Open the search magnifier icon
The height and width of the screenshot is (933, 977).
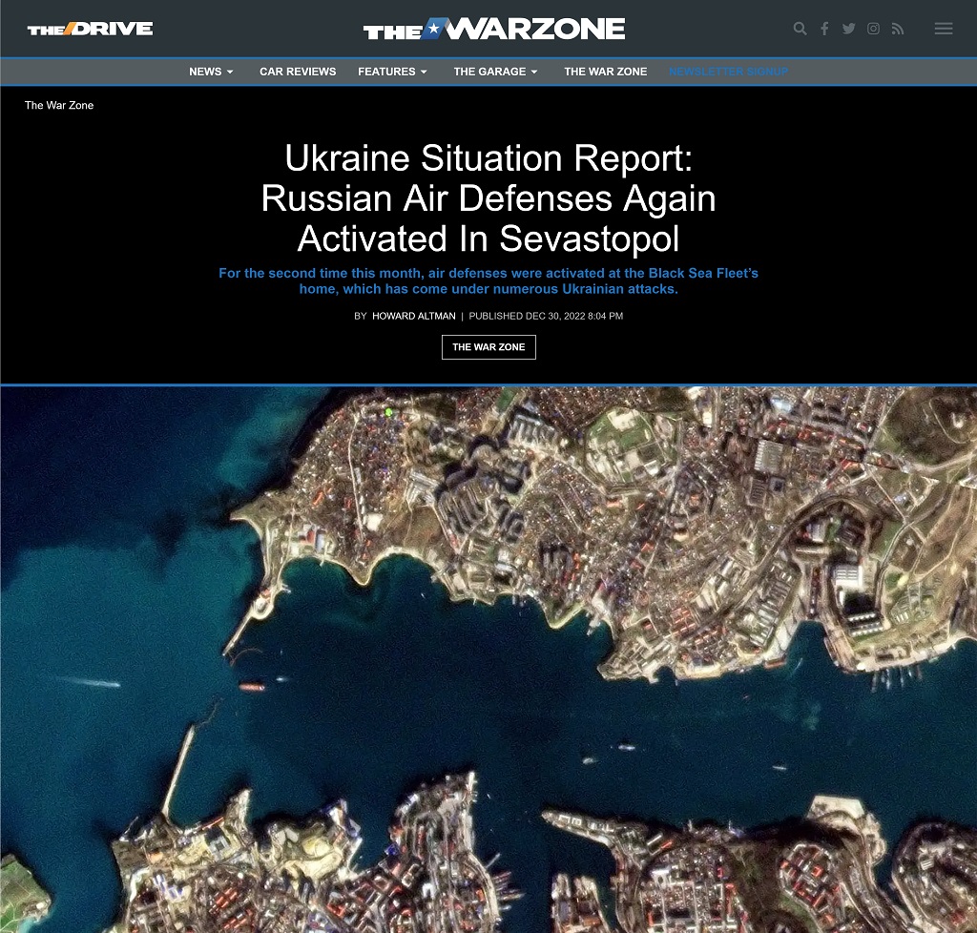pyautogui.click(x=800, y=29)
